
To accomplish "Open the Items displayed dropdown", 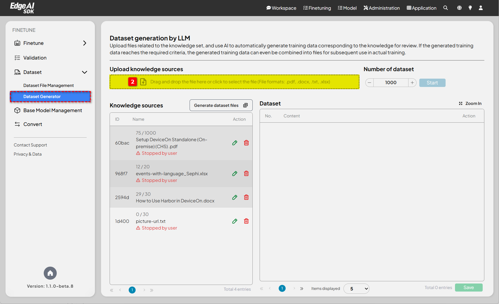I will (356, 288).
